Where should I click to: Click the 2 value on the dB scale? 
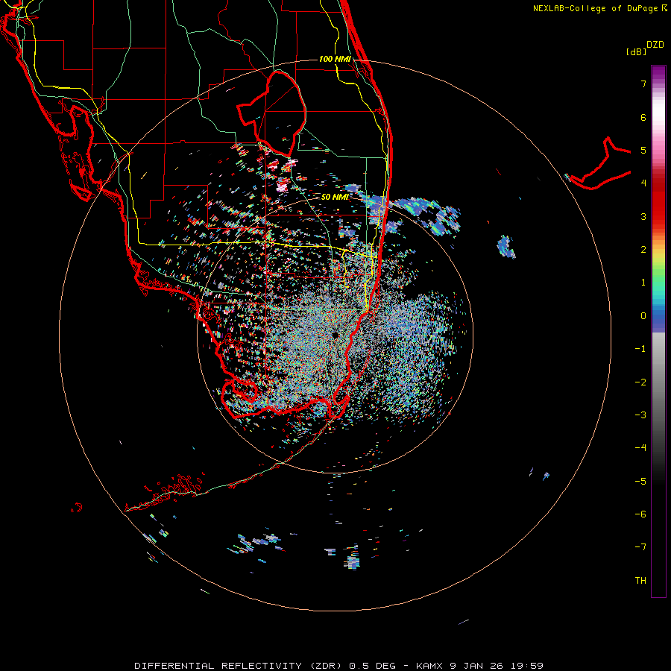tap(643, 250)
